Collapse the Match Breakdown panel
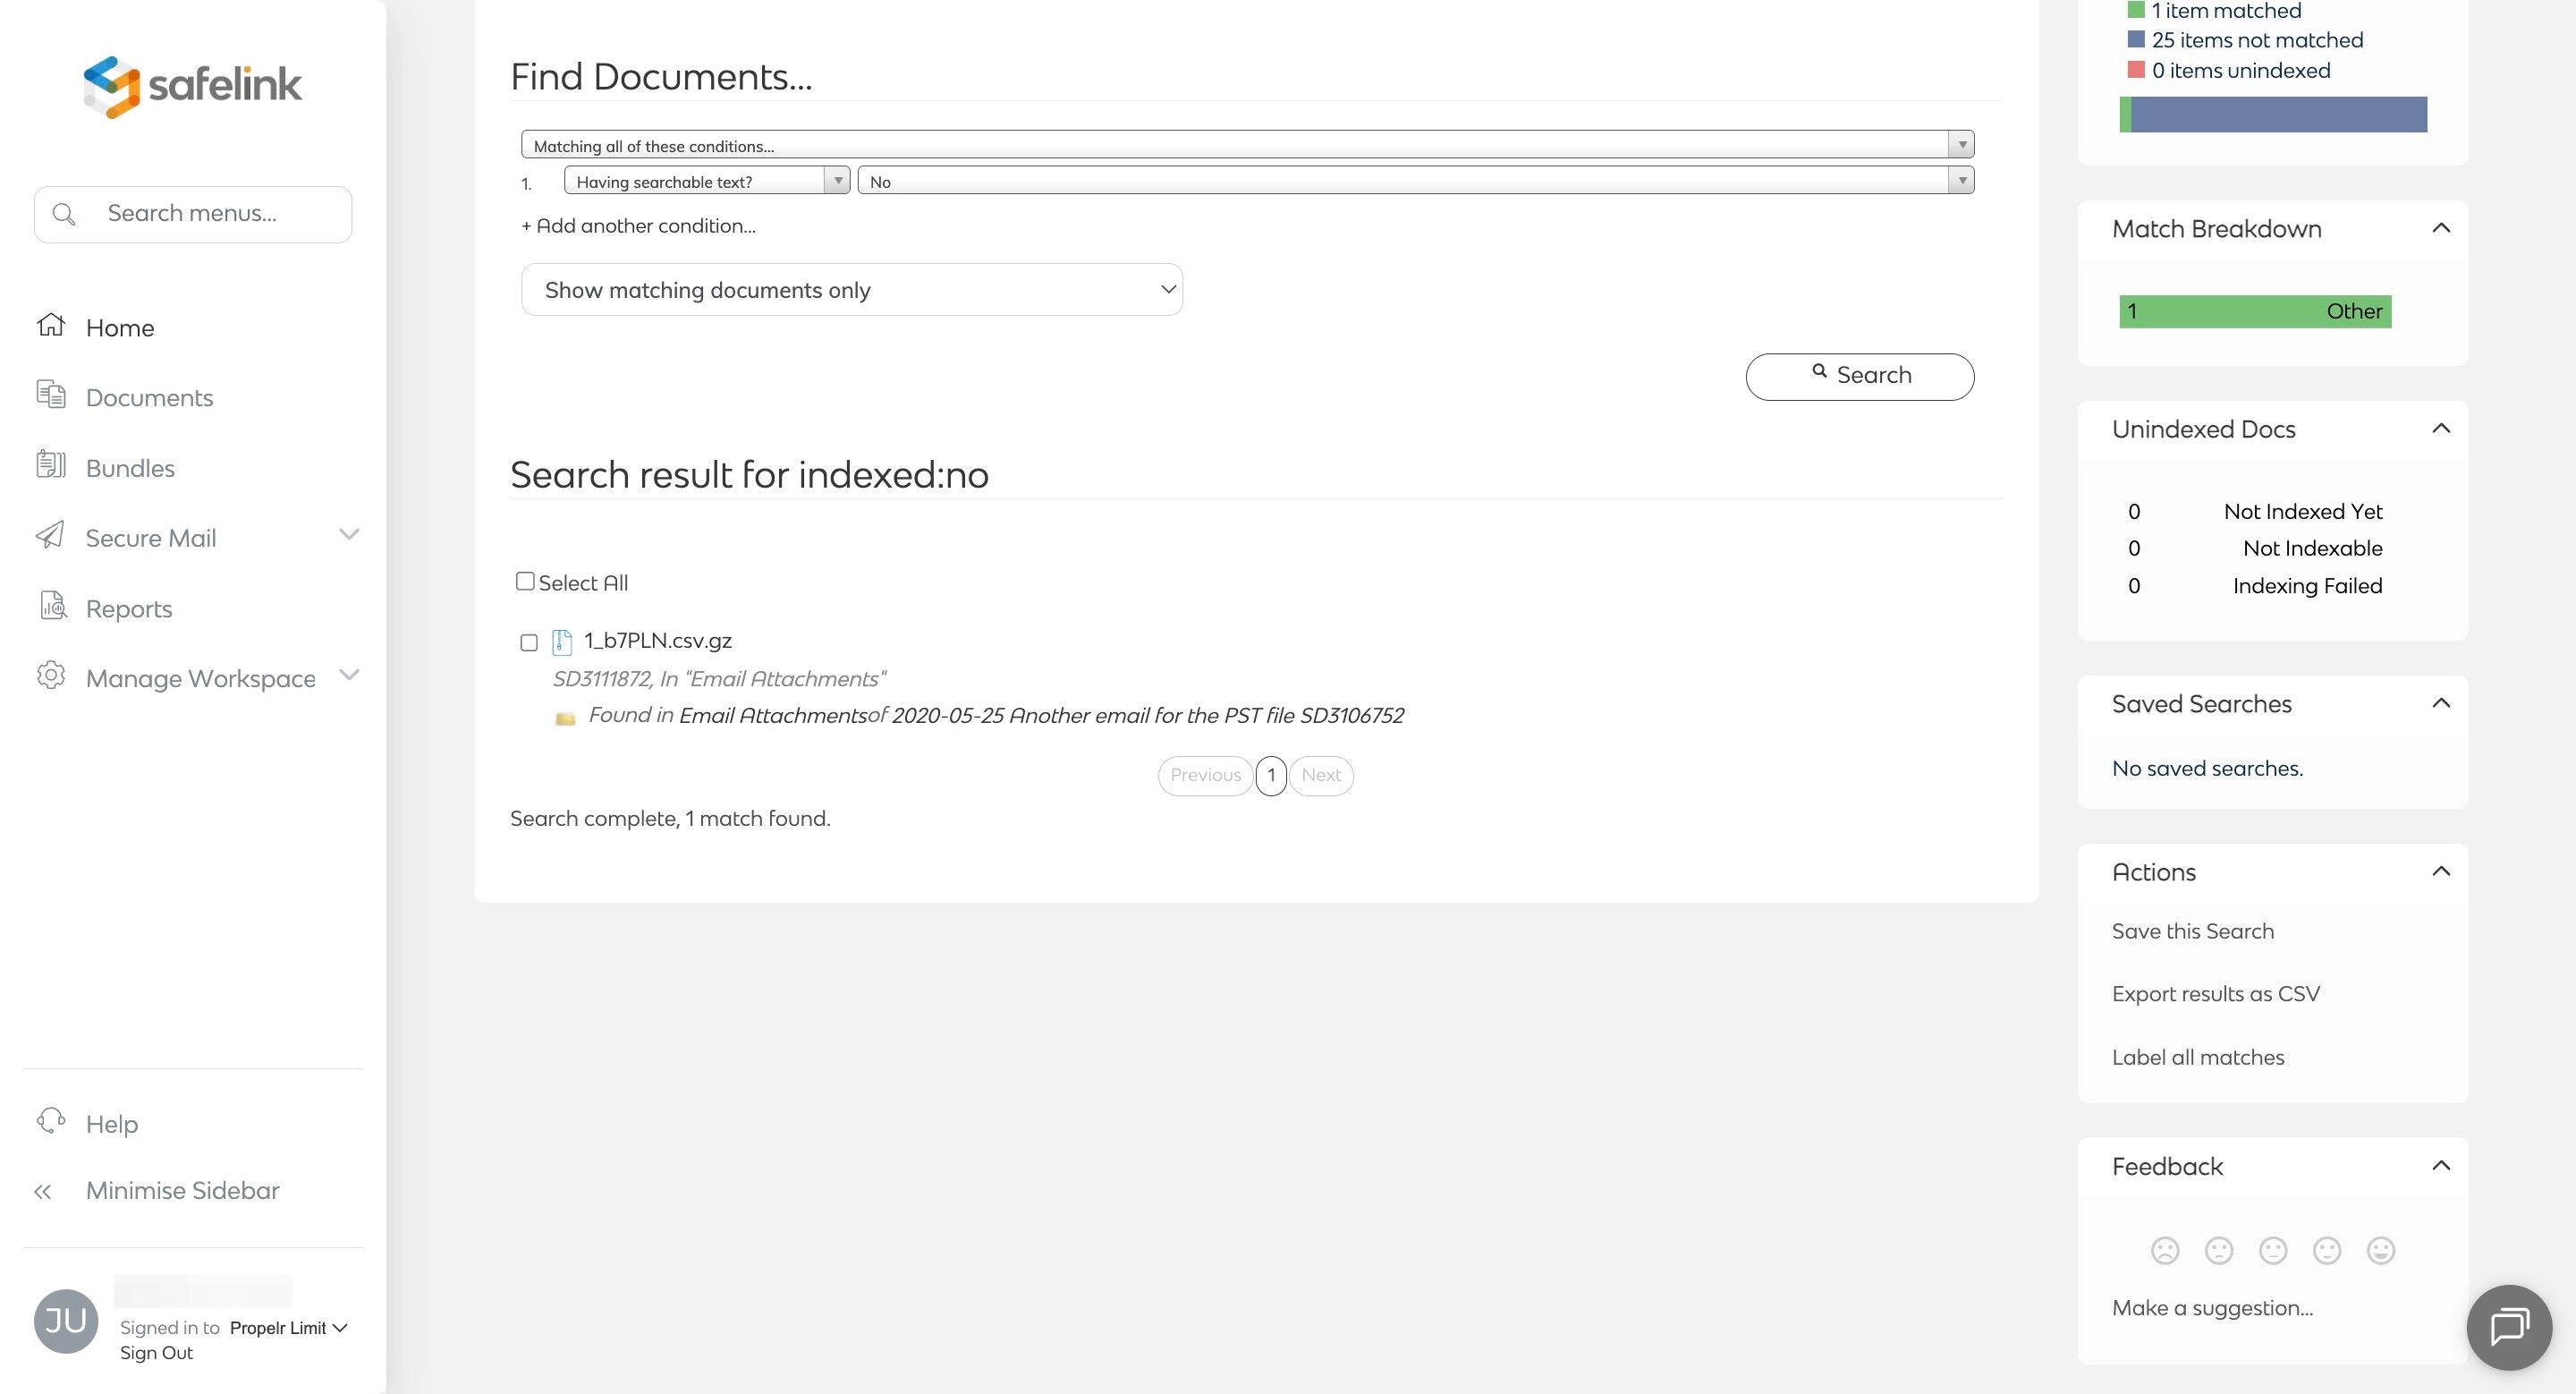The image size is (2576, 1394). coord(2440,229)
